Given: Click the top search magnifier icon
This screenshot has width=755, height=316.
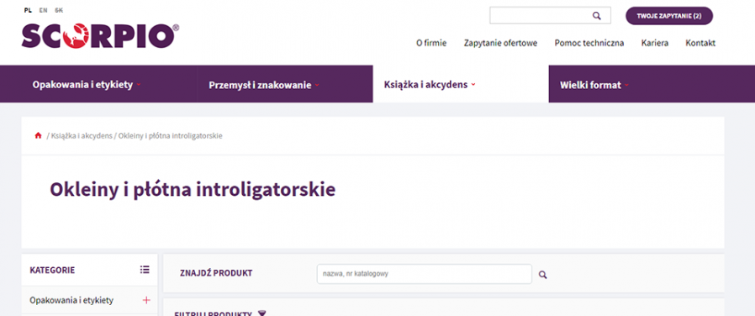Looking at the screenshot, I should (597, 16).
